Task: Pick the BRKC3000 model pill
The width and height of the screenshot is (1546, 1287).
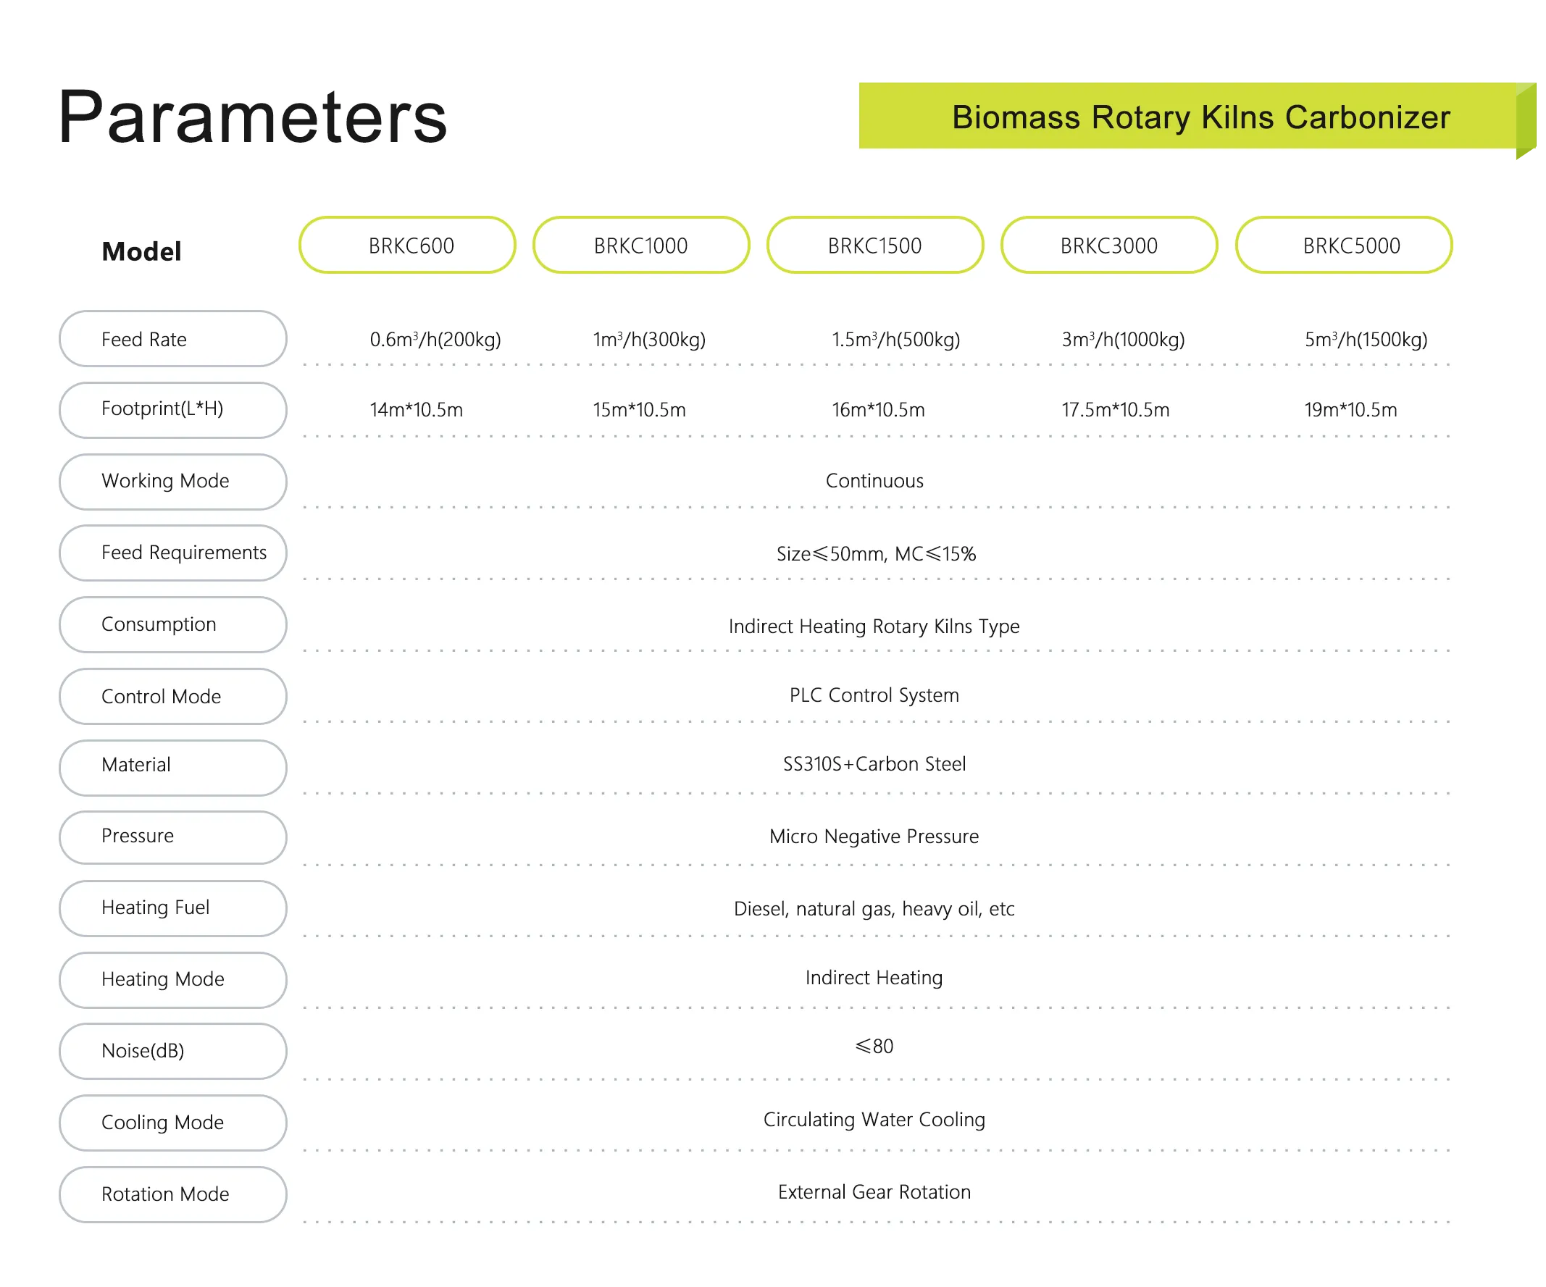Action: (x=1108, y=245)
